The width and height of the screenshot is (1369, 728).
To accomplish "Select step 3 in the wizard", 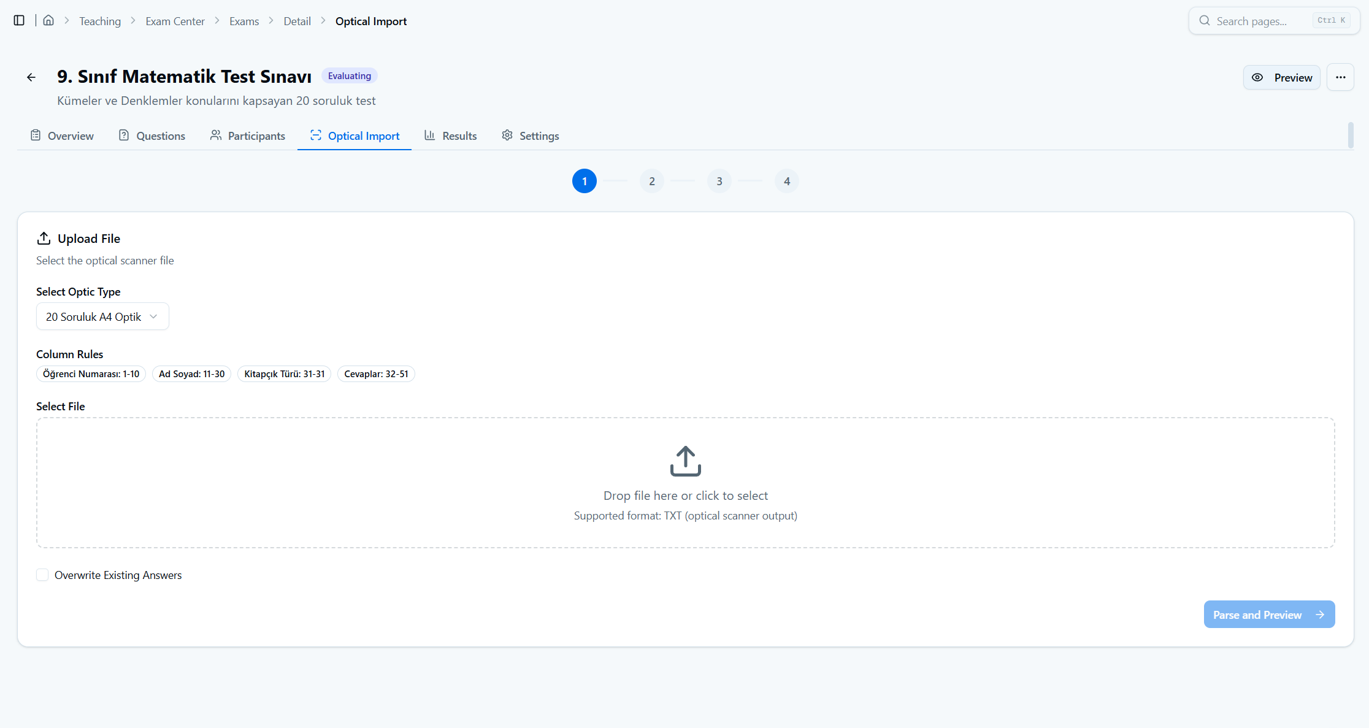I will point(719,181).
